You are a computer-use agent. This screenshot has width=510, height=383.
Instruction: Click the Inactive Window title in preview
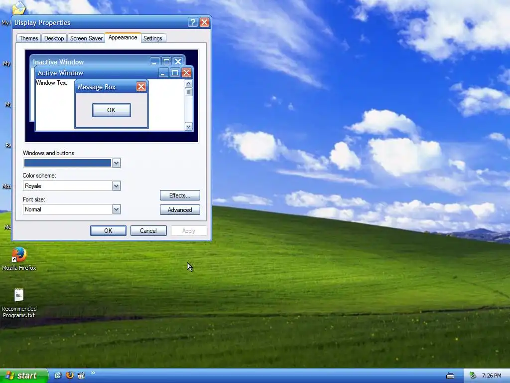click(x=58, y=62)
